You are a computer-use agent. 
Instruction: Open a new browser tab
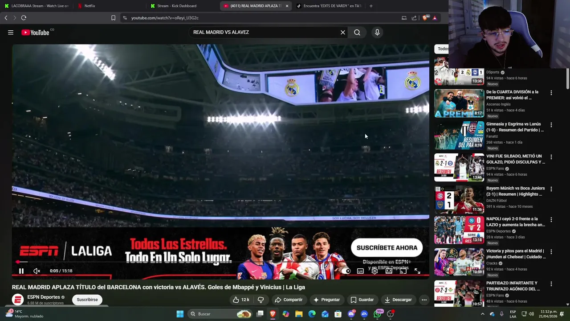pyautogui.click(x=371, y=6)
